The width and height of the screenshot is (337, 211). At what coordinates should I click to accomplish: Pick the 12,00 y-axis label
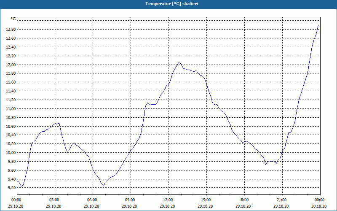click(11, 65)
